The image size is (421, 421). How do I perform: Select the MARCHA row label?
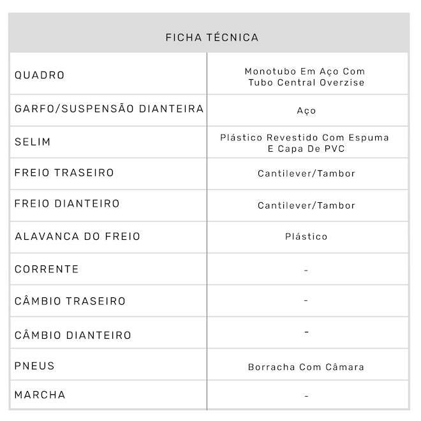click(40, 395)
